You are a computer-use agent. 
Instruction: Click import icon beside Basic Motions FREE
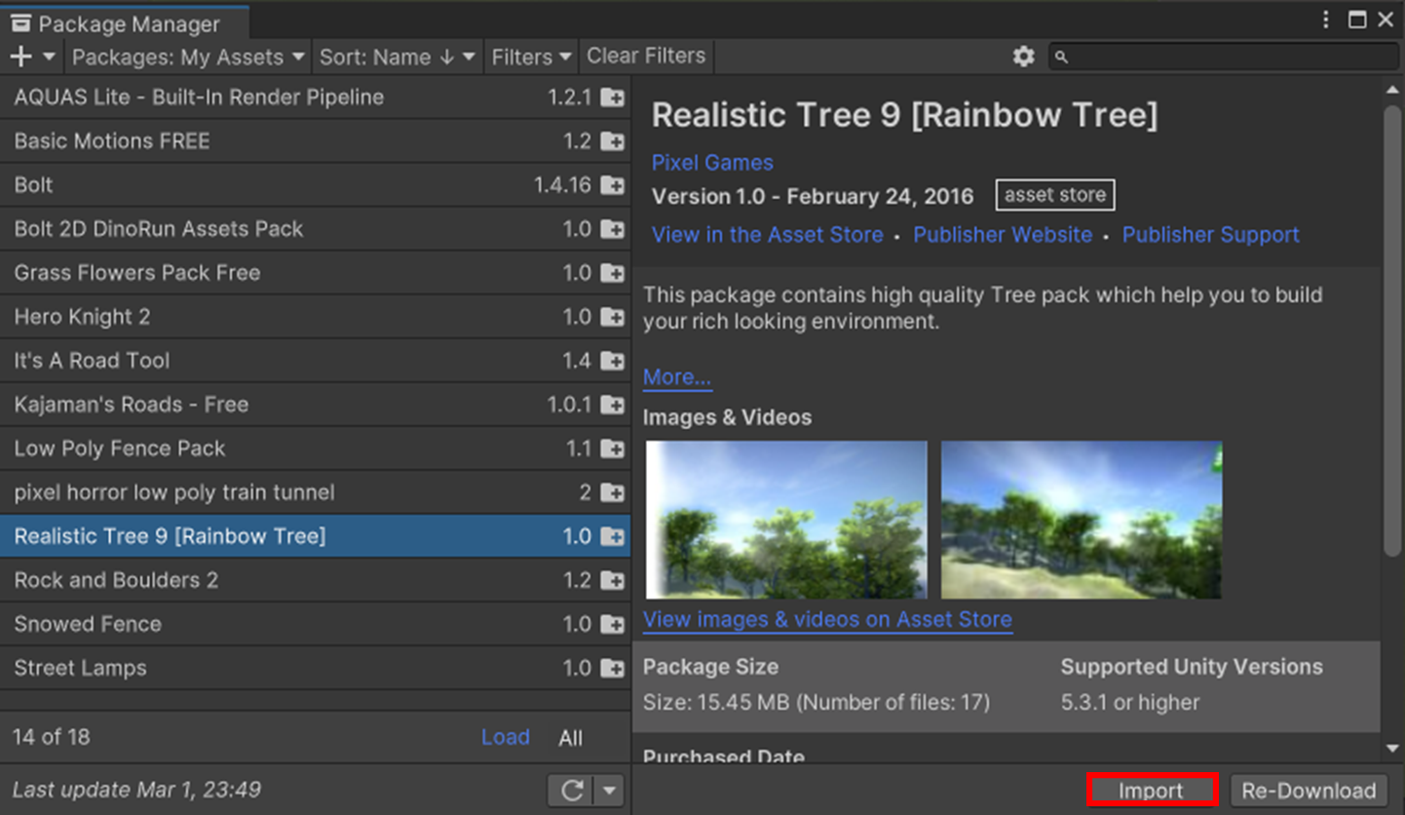click(x=612, y=141)
